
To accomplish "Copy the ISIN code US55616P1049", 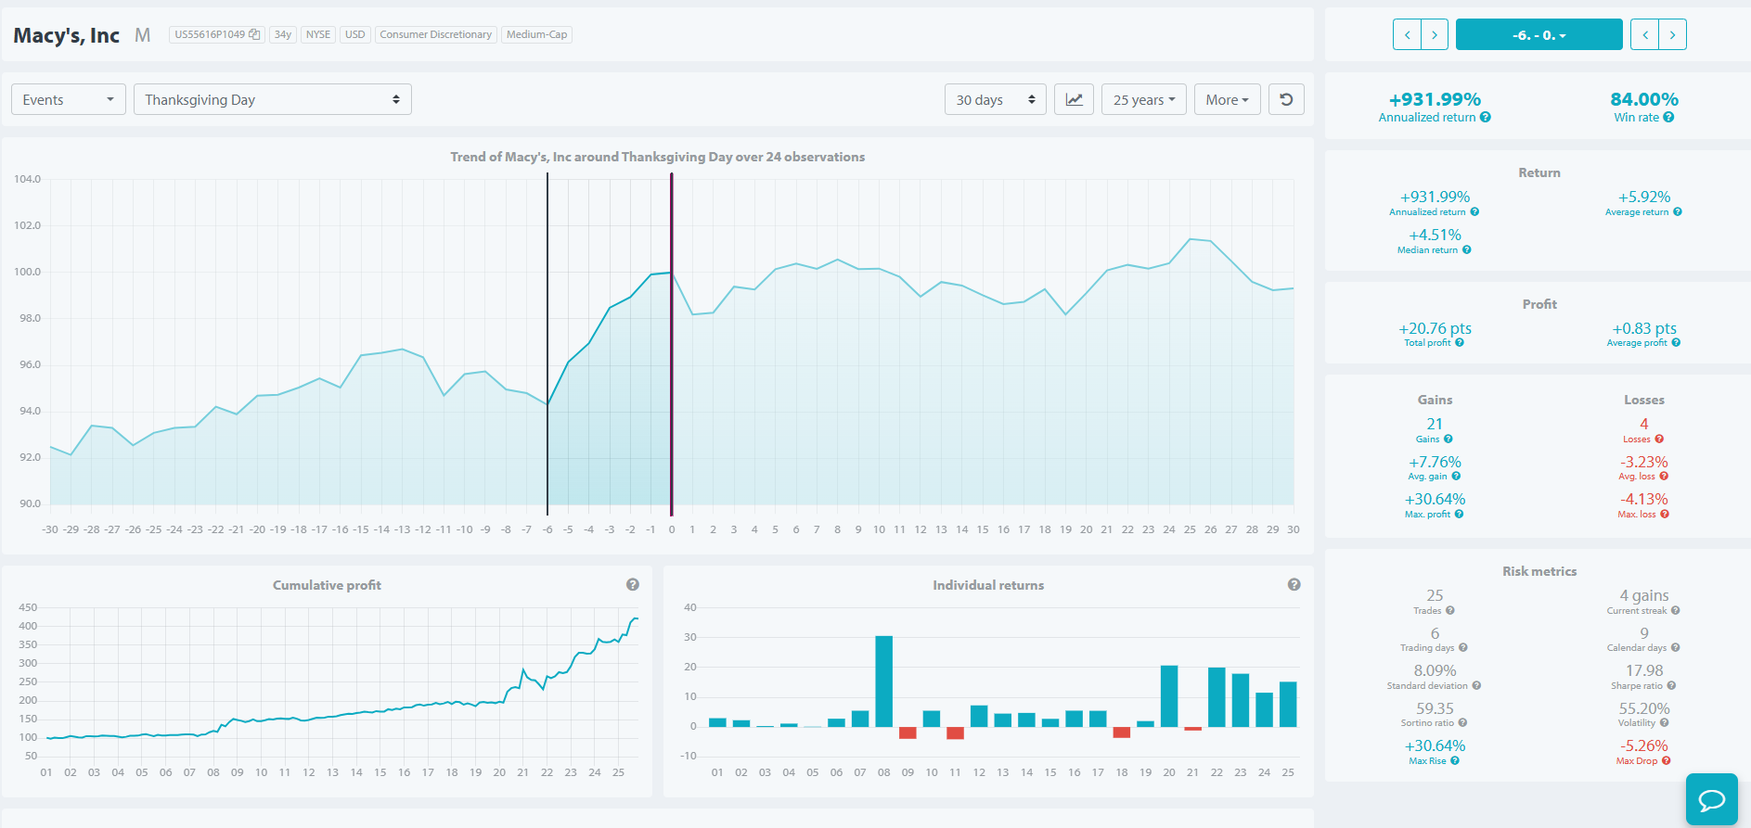I will pyautogui.click(x=254, y=34).
